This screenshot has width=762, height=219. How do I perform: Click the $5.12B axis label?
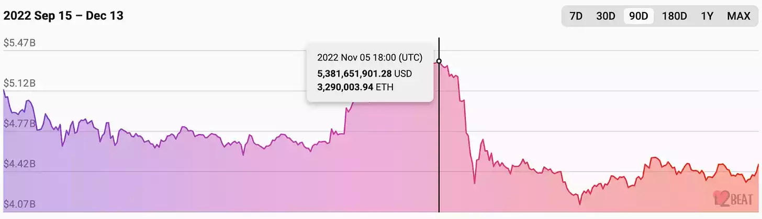tap(19, 83)
